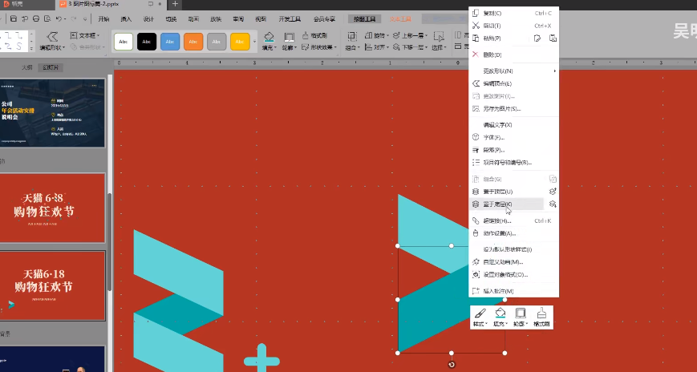
Task: Apply the black Abc shape style
Action: [x=147, y=42]
